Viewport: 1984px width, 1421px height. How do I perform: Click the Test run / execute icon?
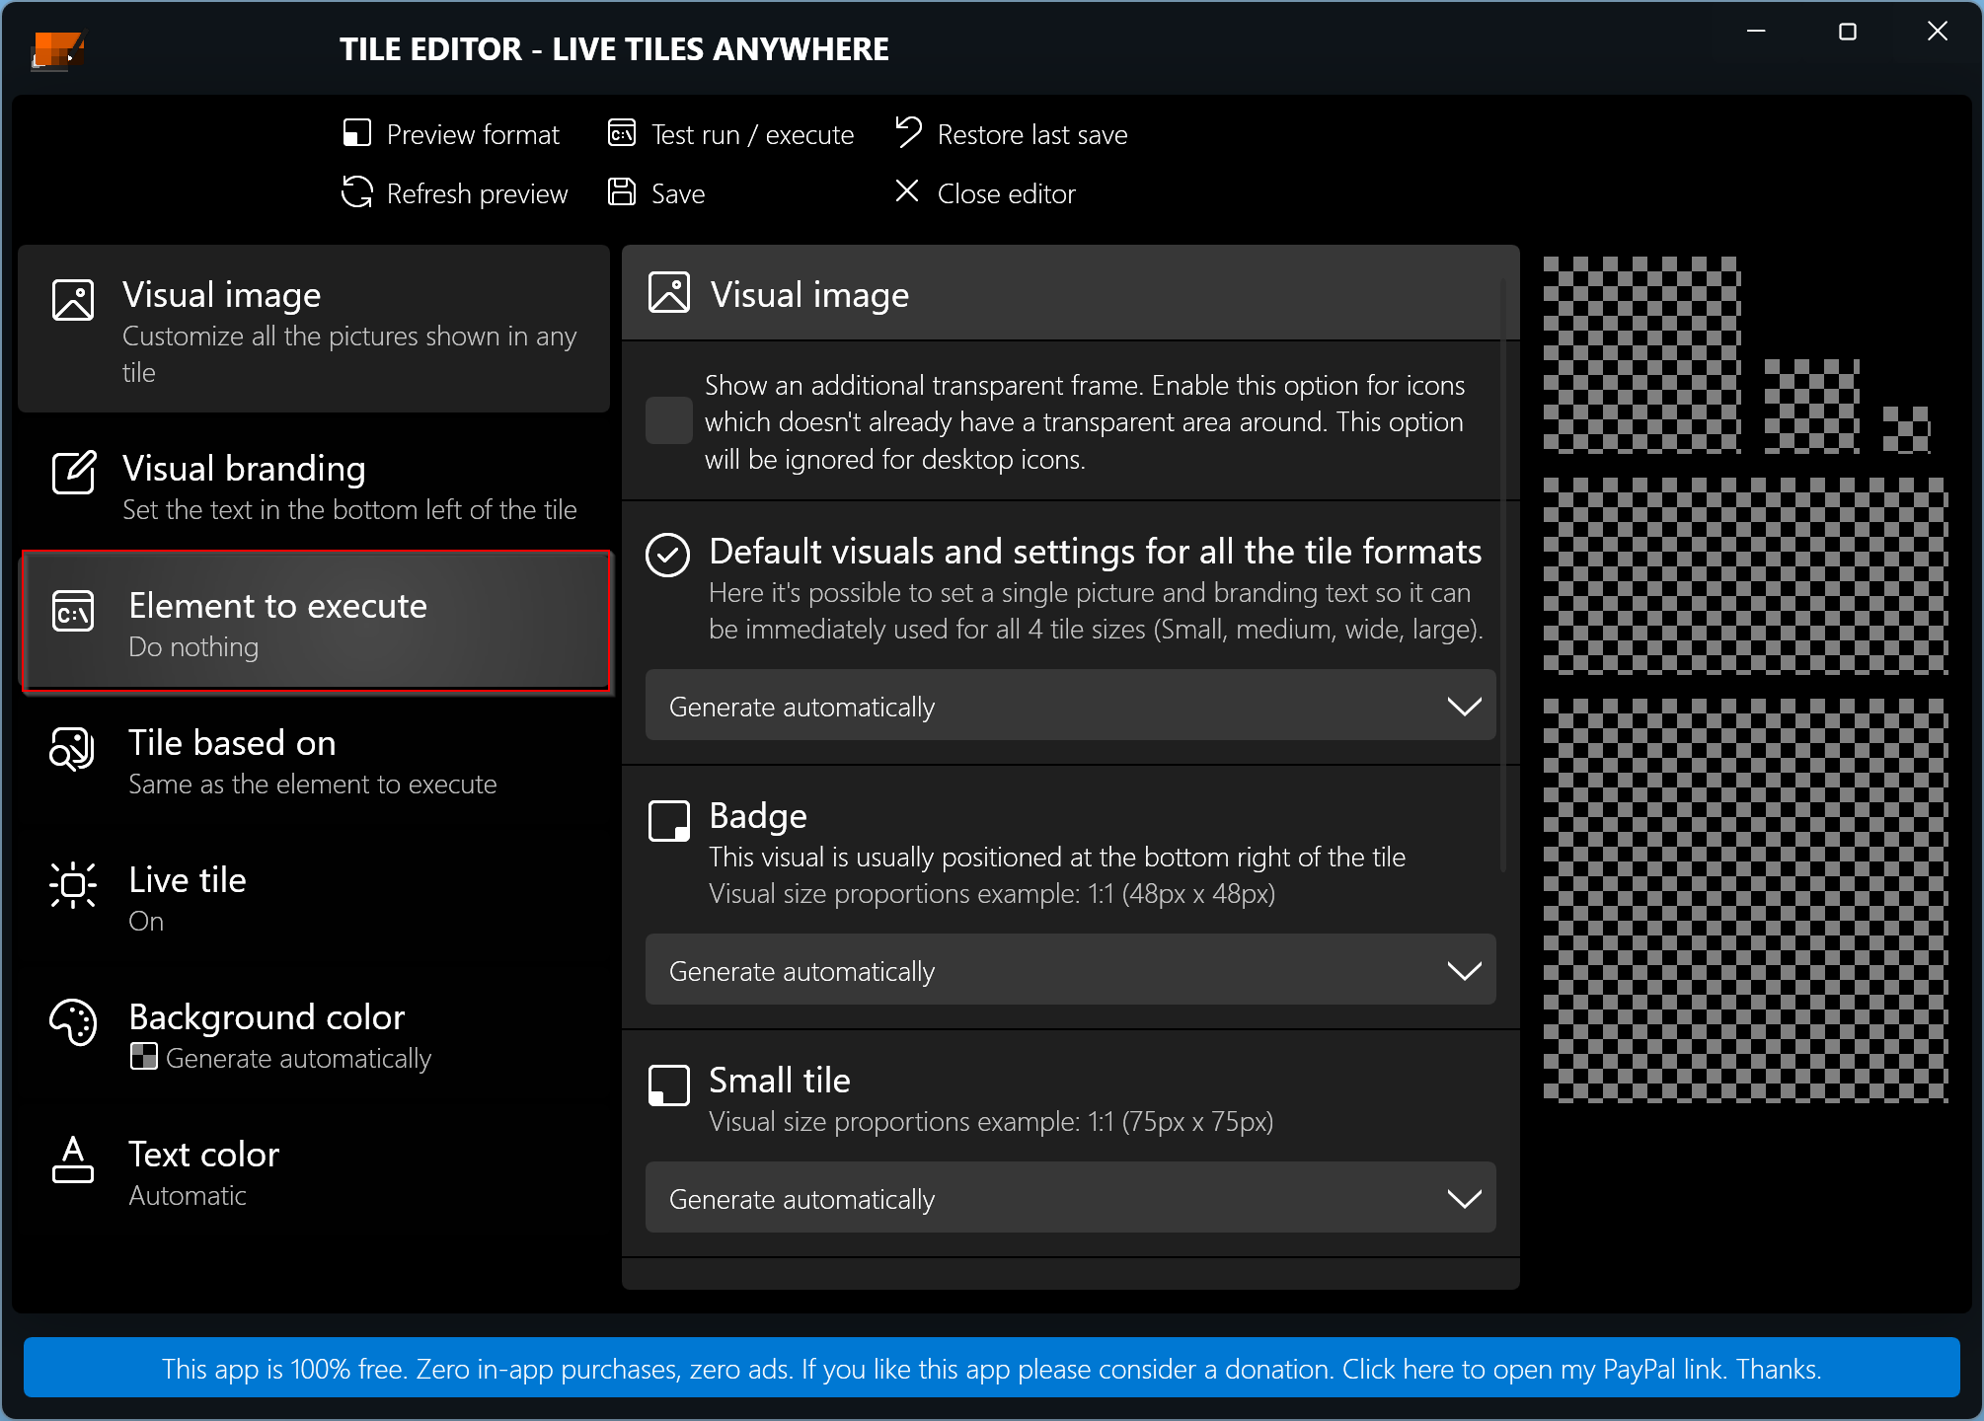coord(622,132)
